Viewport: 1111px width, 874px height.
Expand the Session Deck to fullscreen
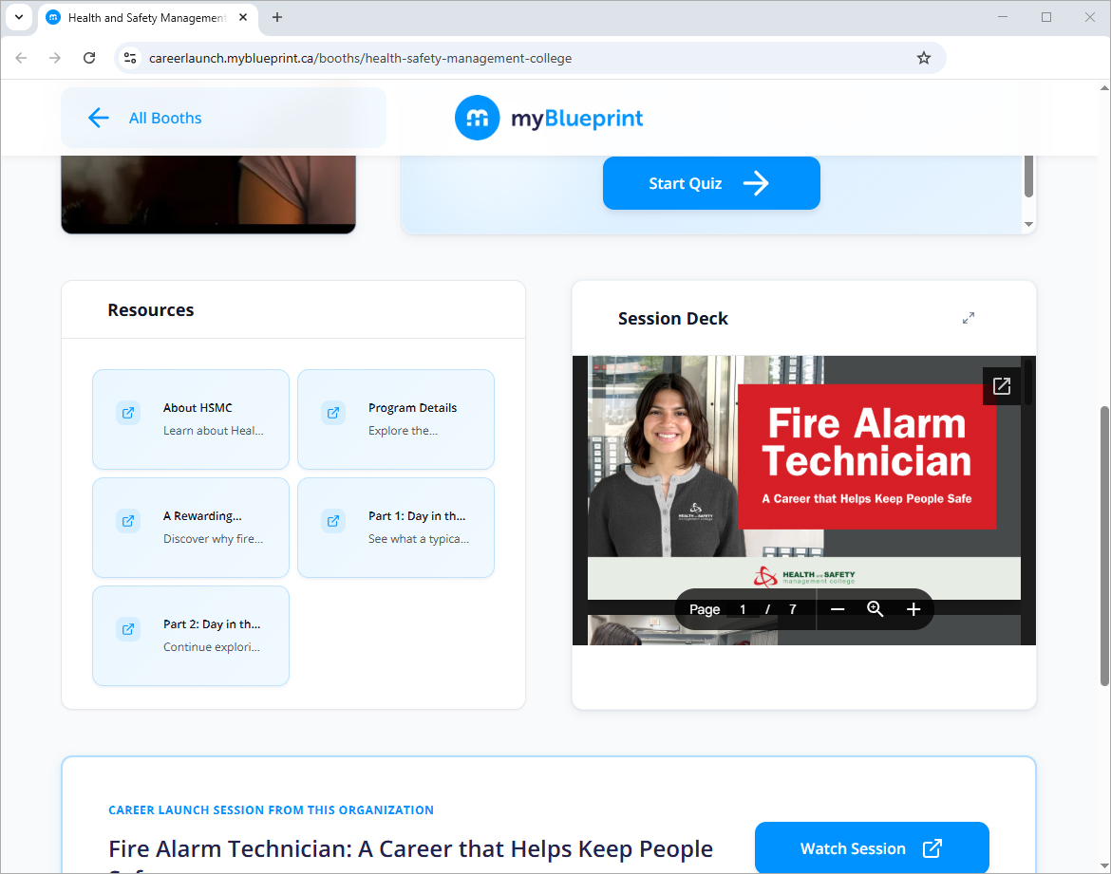tap(968, 318)
